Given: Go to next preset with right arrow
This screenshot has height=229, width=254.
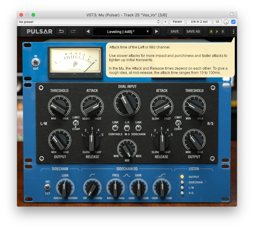Looking at the screenshot, I should (156, 32).
